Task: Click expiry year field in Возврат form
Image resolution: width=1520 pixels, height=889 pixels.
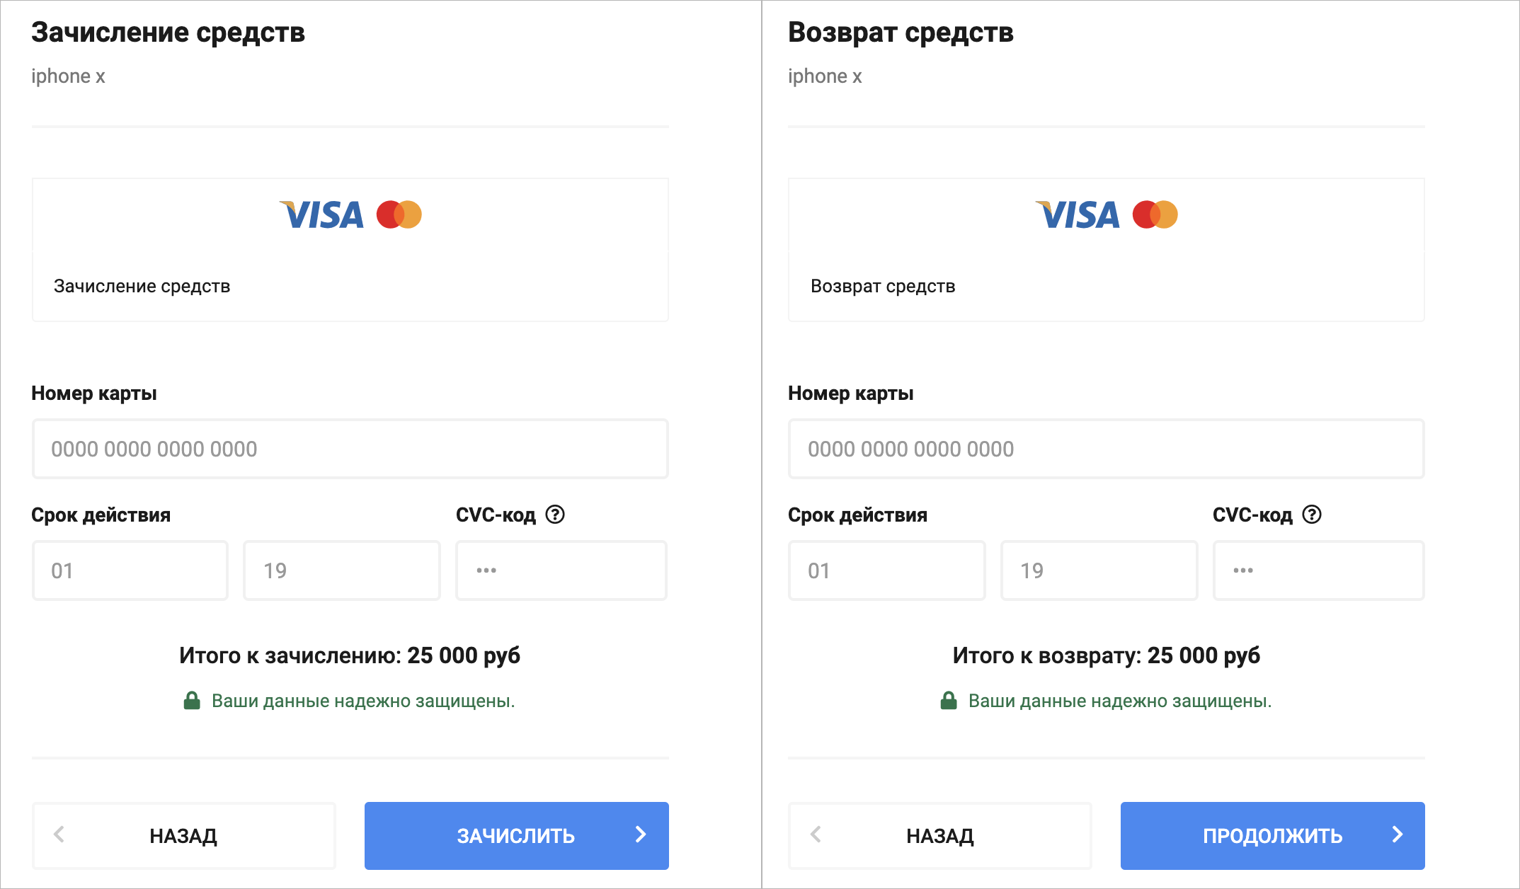Action: (1099, 570)
